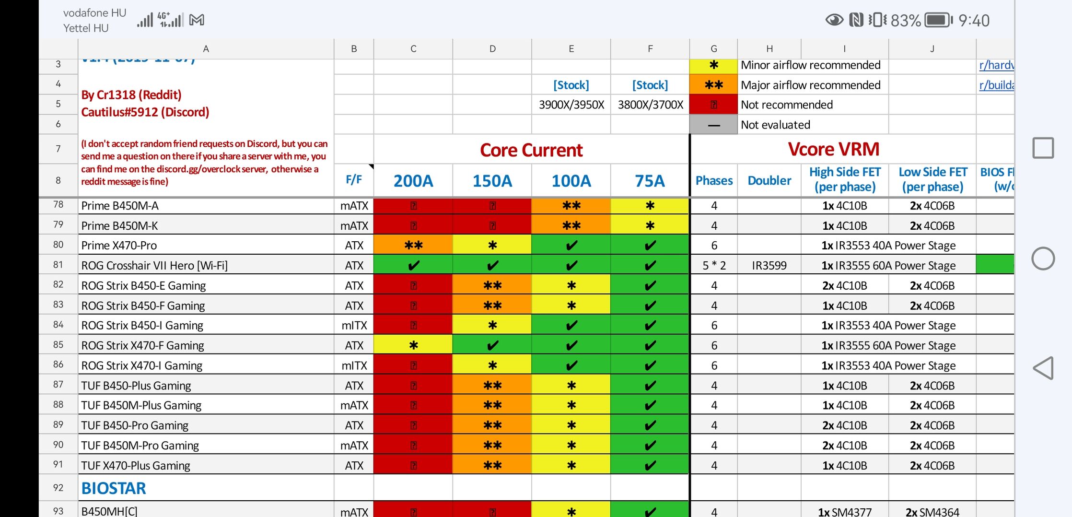Select column D header
The image size is (1072, 517).
(x=492, y=49)
